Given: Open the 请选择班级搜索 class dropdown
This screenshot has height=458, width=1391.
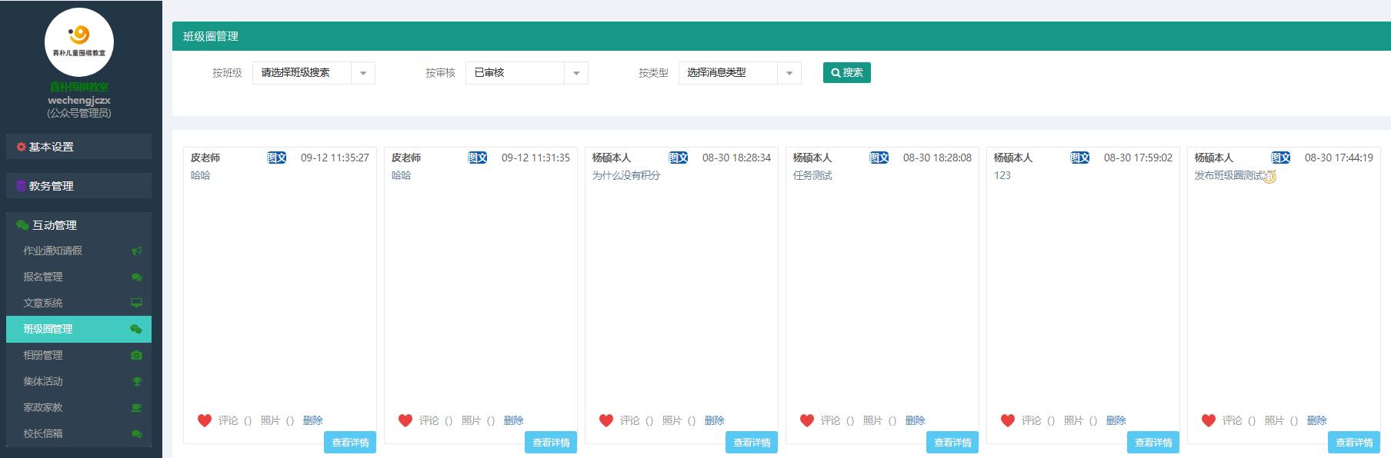Looking at the screenshot, I should coord(314,73).
